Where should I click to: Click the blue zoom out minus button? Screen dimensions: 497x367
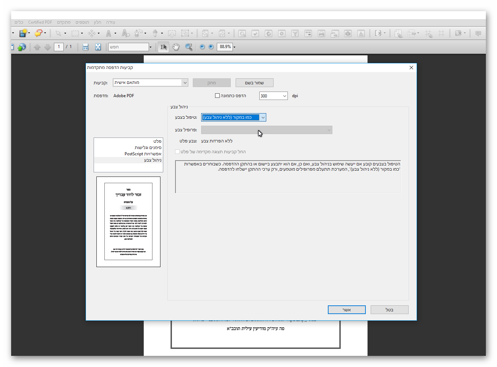pos(202,47)
